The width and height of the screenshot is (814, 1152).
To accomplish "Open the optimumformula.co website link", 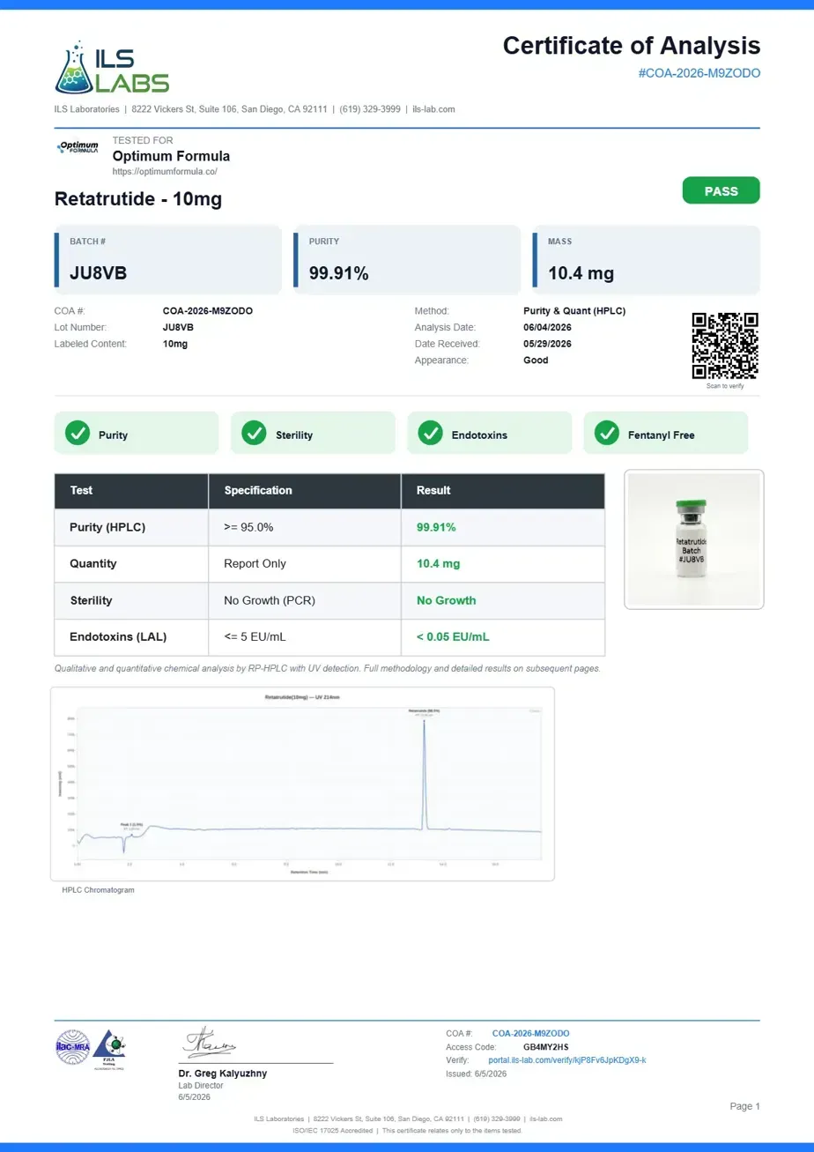I will pyautogui.click(x=165, y=172).
